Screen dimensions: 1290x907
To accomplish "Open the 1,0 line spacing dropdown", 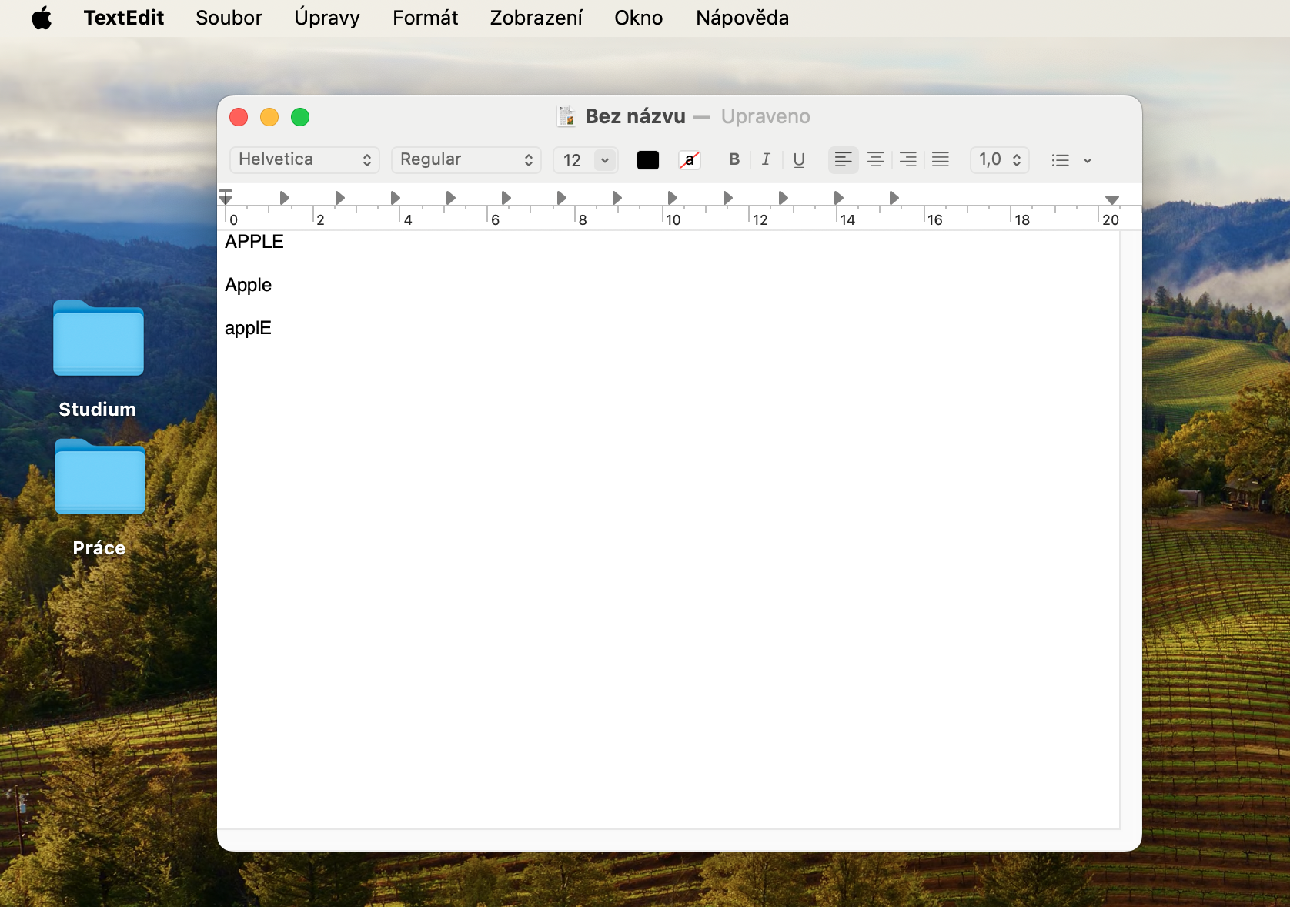I will [1000, 159].
